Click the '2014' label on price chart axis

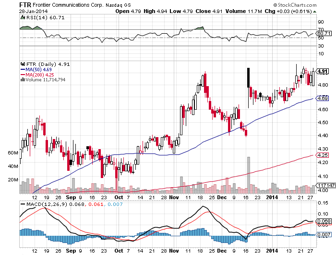272,197
